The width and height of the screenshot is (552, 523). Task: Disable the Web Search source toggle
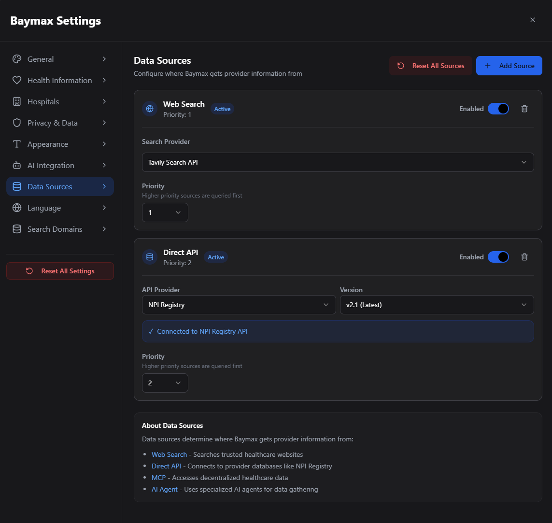499,109
